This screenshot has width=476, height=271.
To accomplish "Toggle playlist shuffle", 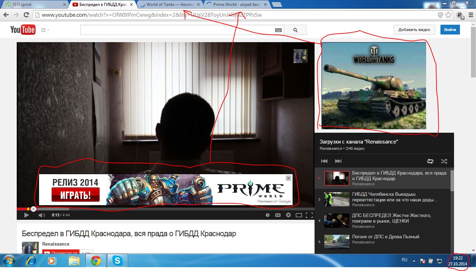I will point(444,161).
